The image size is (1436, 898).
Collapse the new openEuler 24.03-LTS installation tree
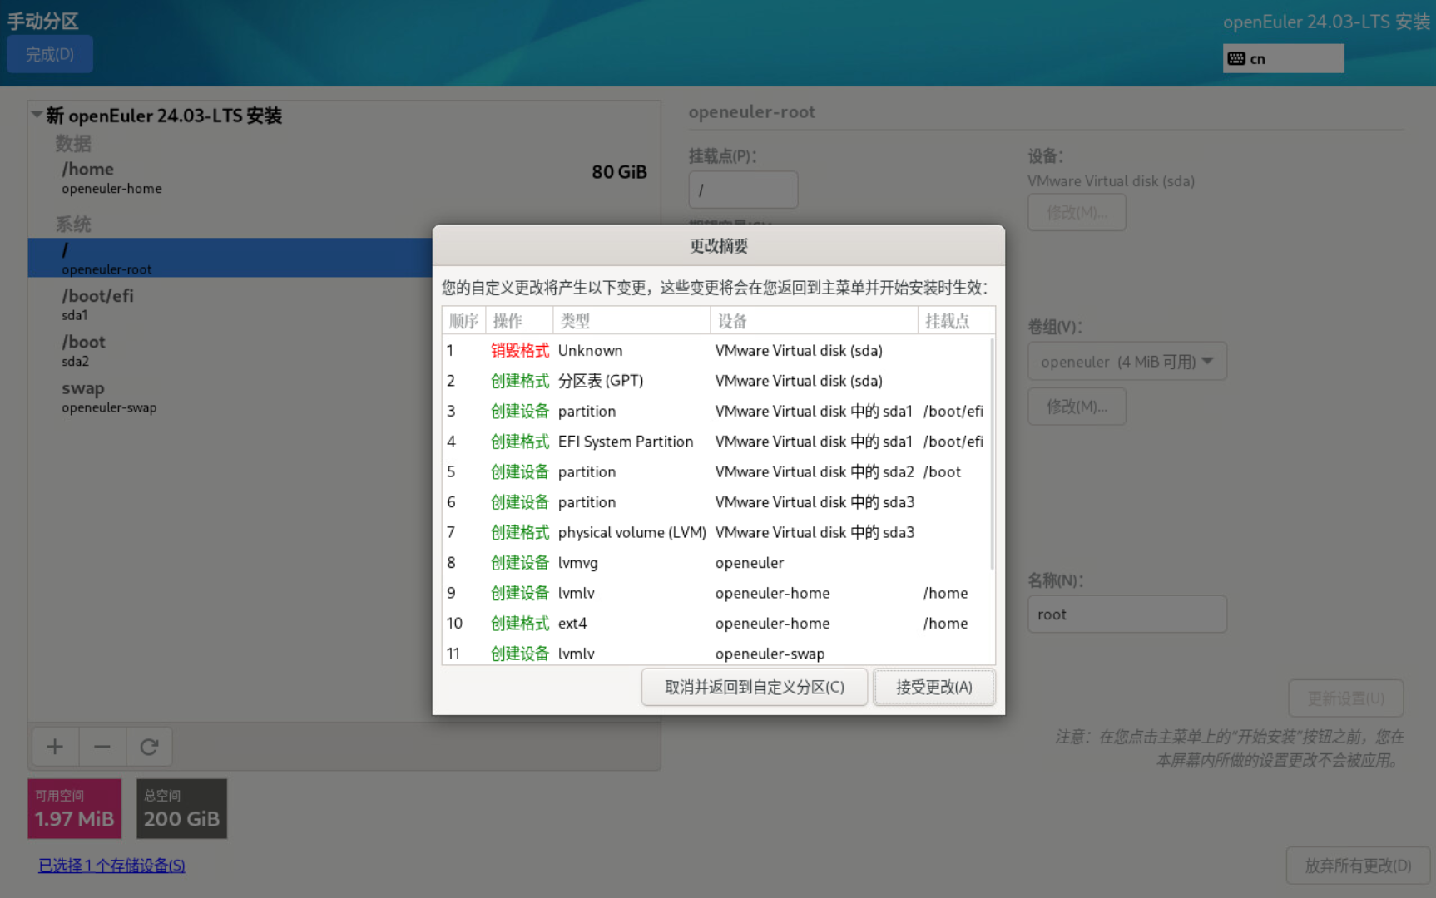coord(37,115)
